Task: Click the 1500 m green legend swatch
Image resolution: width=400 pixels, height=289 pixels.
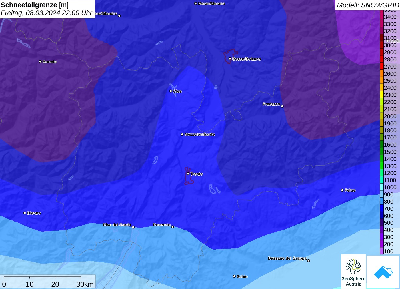Action: pos(382,152)
